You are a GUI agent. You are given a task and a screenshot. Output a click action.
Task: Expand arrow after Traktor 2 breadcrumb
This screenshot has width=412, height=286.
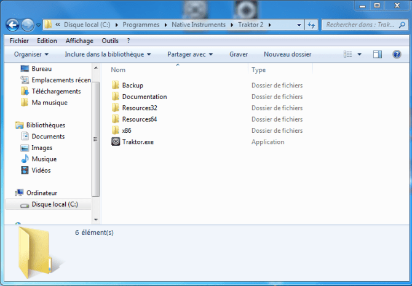coord(270,25)
